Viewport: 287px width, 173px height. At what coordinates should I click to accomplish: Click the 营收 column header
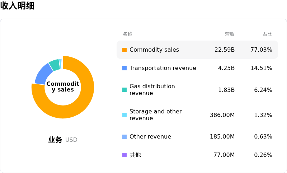(230, 34)
